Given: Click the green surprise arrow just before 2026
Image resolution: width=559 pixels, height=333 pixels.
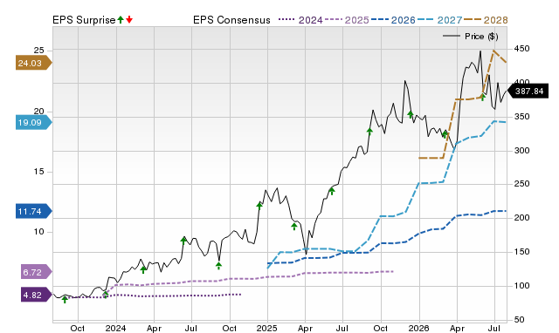Looking at the screenshot, I should click(411, 114).
